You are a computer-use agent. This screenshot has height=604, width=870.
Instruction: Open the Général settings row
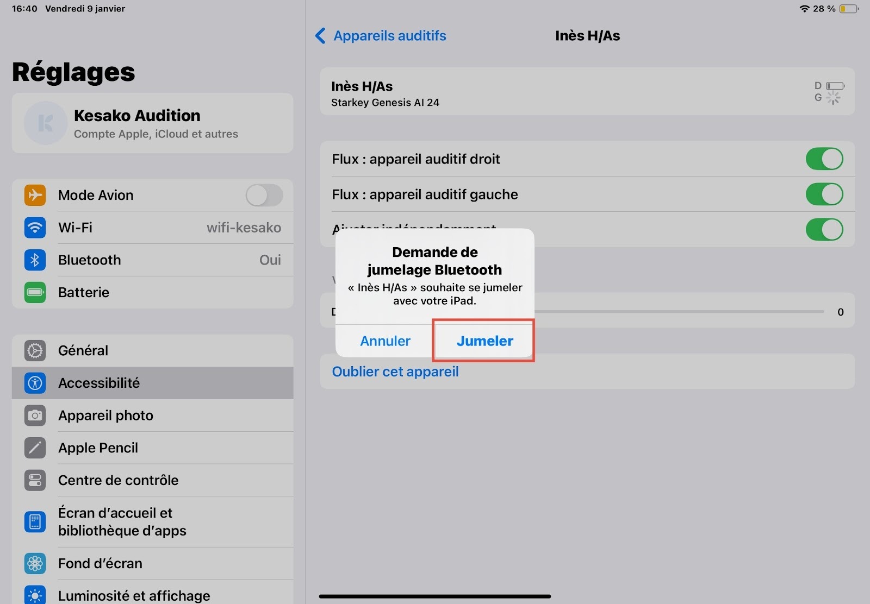click(x=153, y=350)
